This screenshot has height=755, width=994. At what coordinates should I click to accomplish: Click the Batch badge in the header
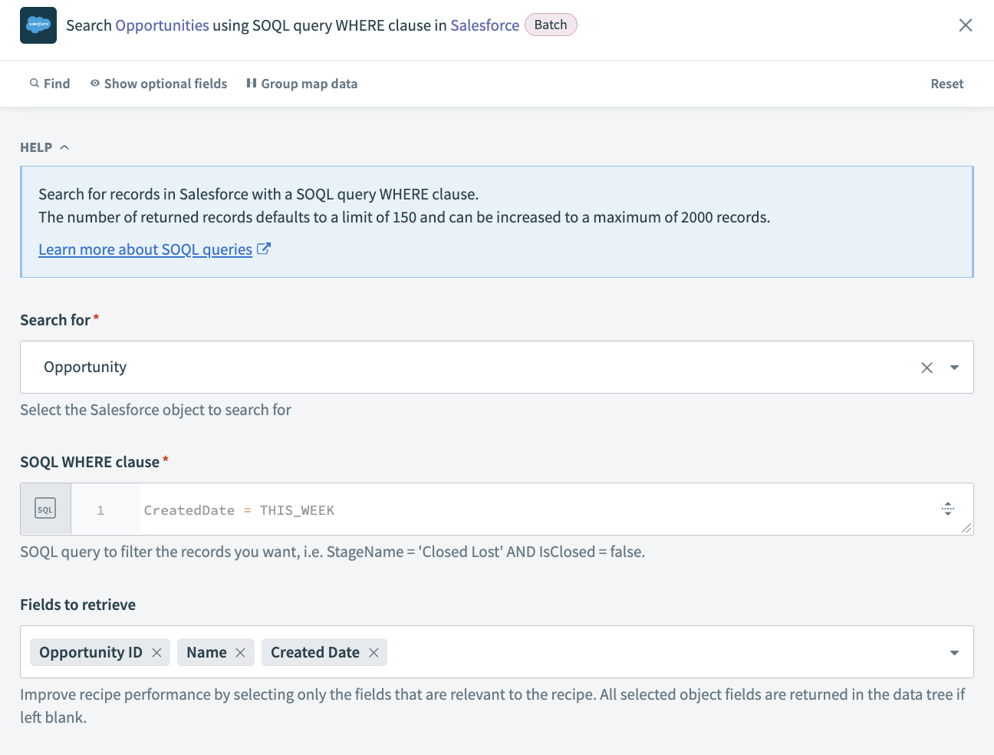(550, 25)
